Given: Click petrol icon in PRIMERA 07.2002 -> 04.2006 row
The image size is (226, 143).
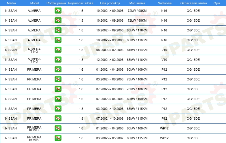Looking at the screenshot, I should coord(58,99).
